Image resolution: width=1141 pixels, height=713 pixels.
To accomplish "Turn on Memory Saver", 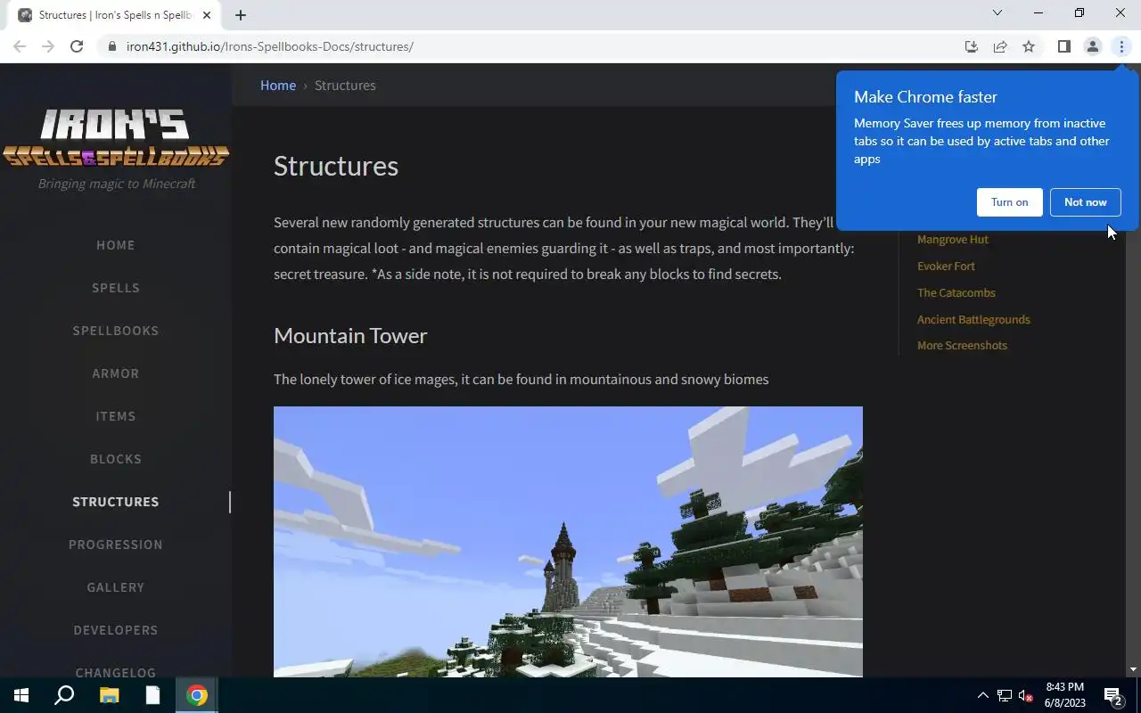I will (x=1009, y=202).
